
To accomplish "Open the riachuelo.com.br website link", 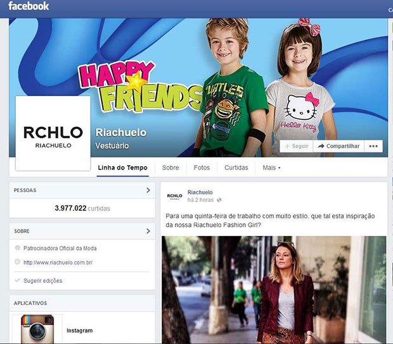I will [58, 262].
